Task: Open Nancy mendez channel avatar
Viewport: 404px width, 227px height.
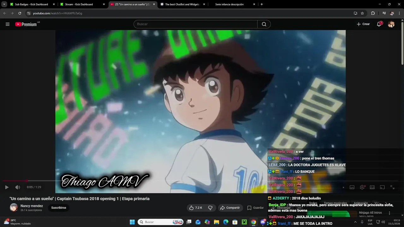Action: click(x=14, y=207)
